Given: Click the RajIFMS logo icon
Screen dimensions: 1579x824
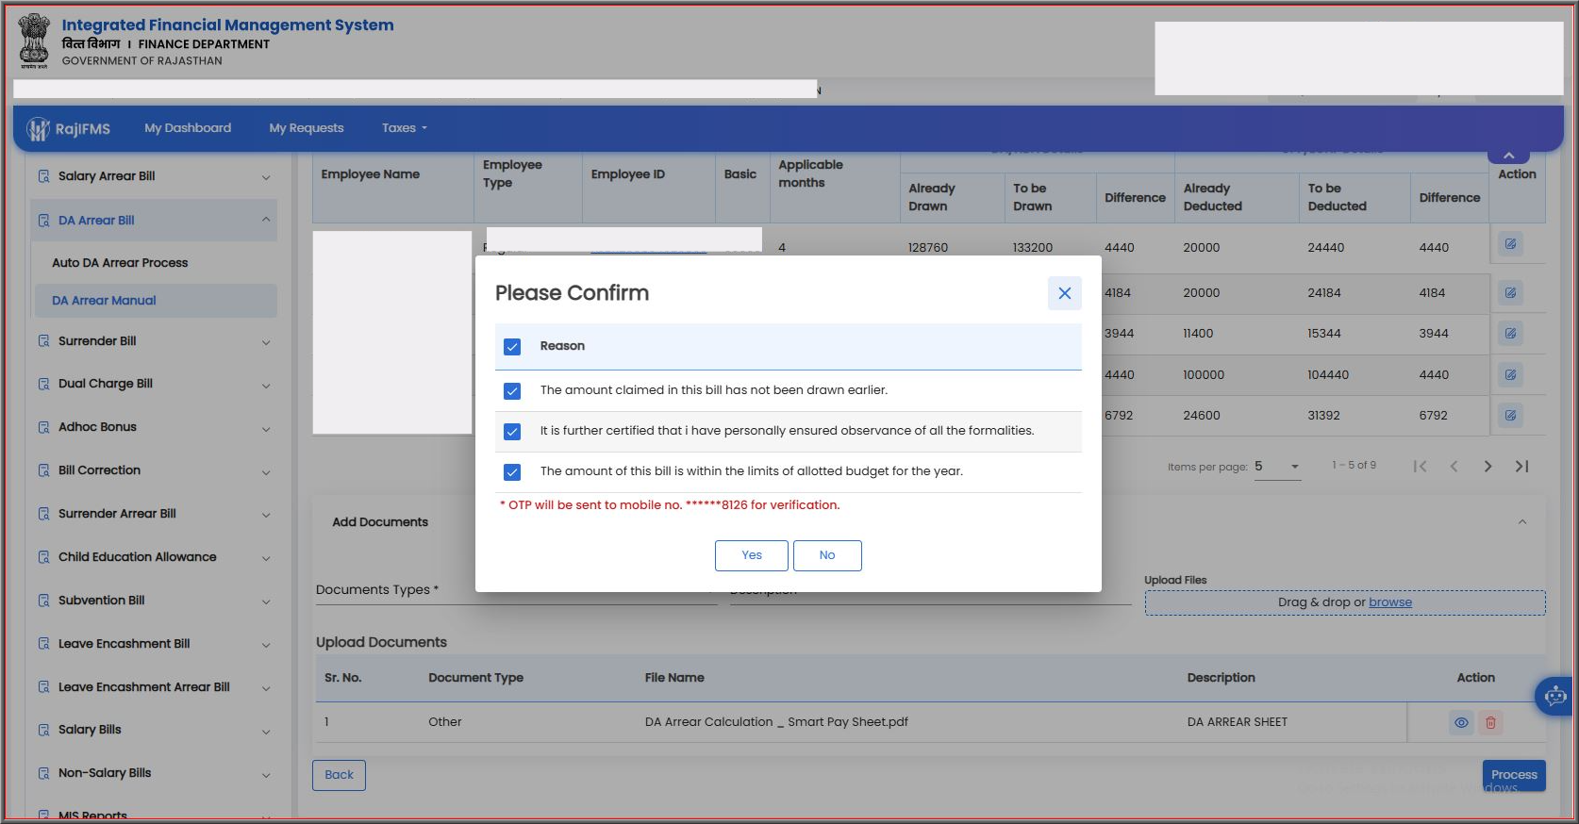Looking at the screenshot, I should point(39,129).
